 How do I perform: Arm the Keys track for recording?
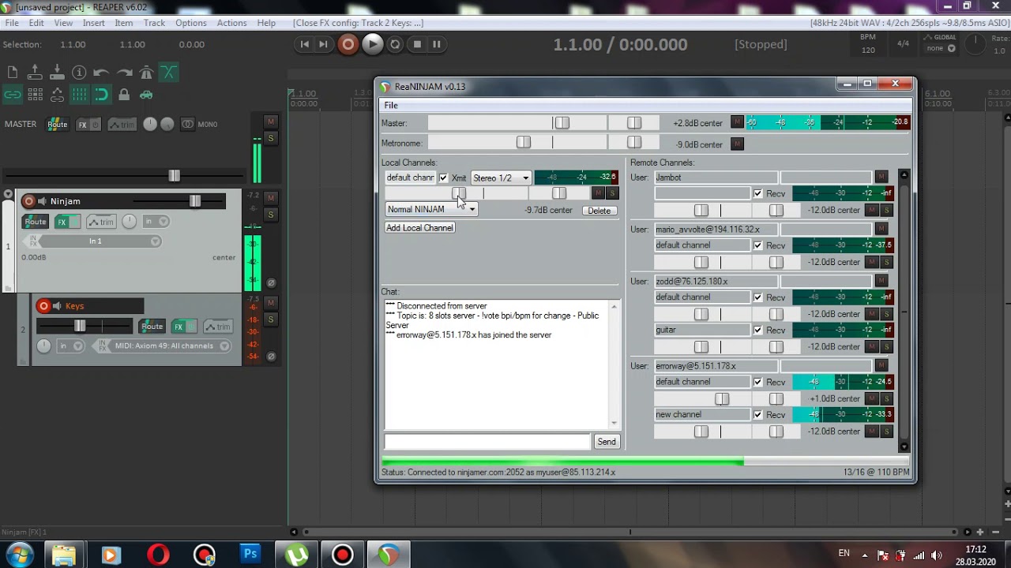click(x=44, y=306)
